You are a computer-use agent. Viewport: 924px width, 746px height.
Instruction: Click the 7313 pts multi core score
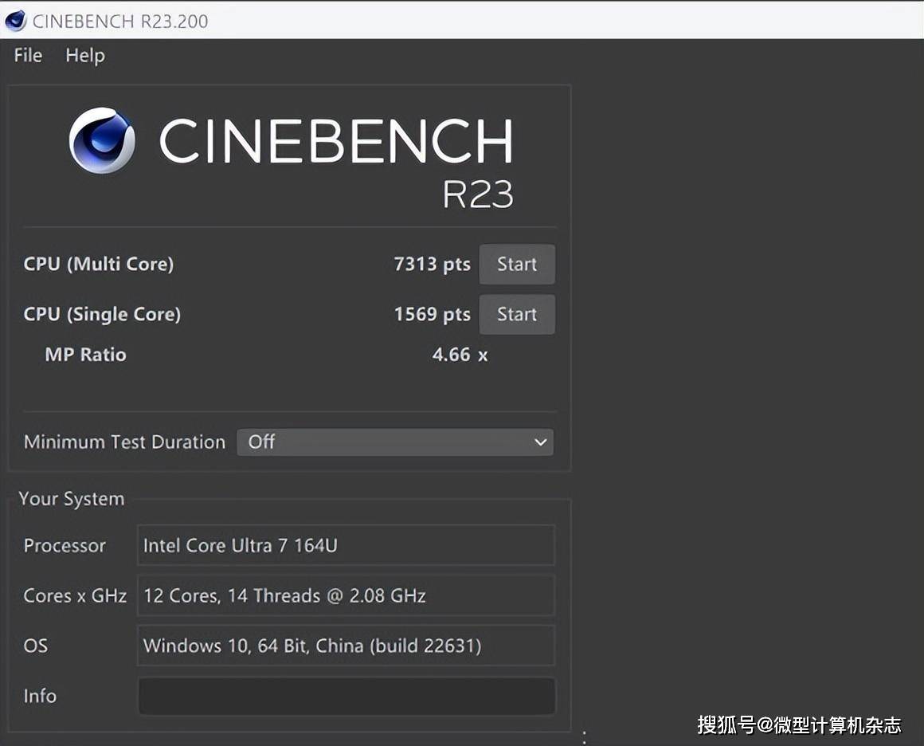point(432,264)
